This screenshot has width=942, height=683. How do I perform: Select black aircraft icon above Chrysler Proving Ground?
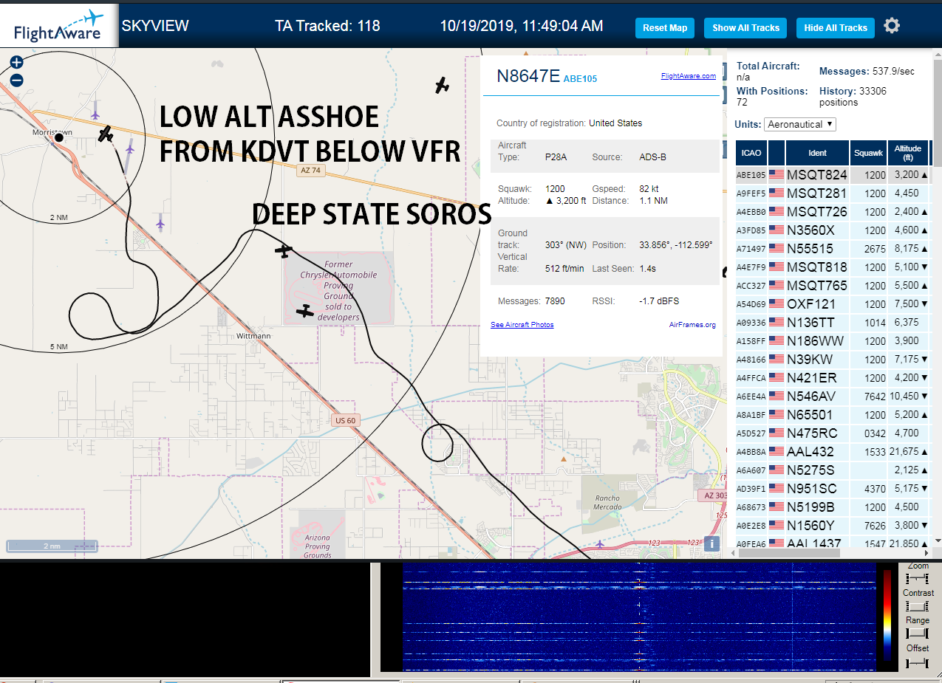[x=284, y=251]
